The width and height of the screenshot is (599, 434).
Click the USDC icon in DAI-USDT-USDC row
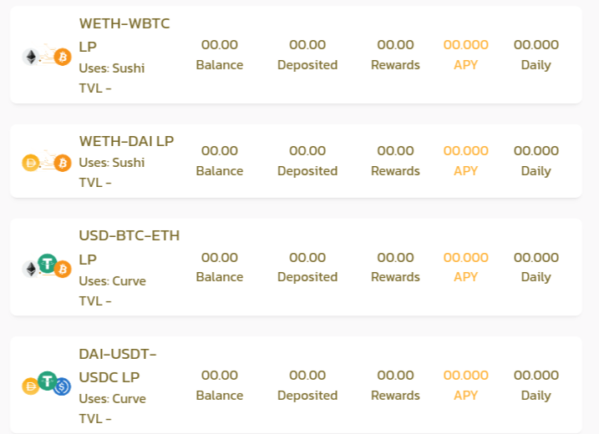(x=62, y=386)
